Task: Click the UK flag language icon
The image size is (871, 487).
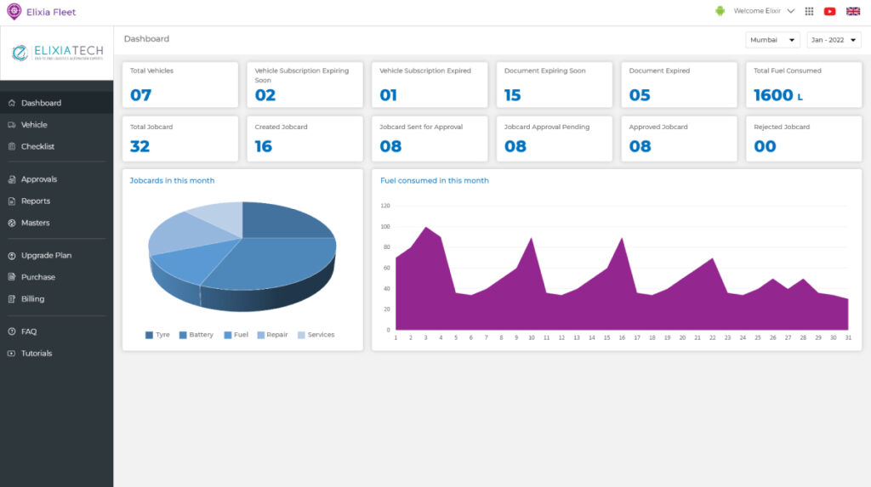Action: tap(852, 11)
